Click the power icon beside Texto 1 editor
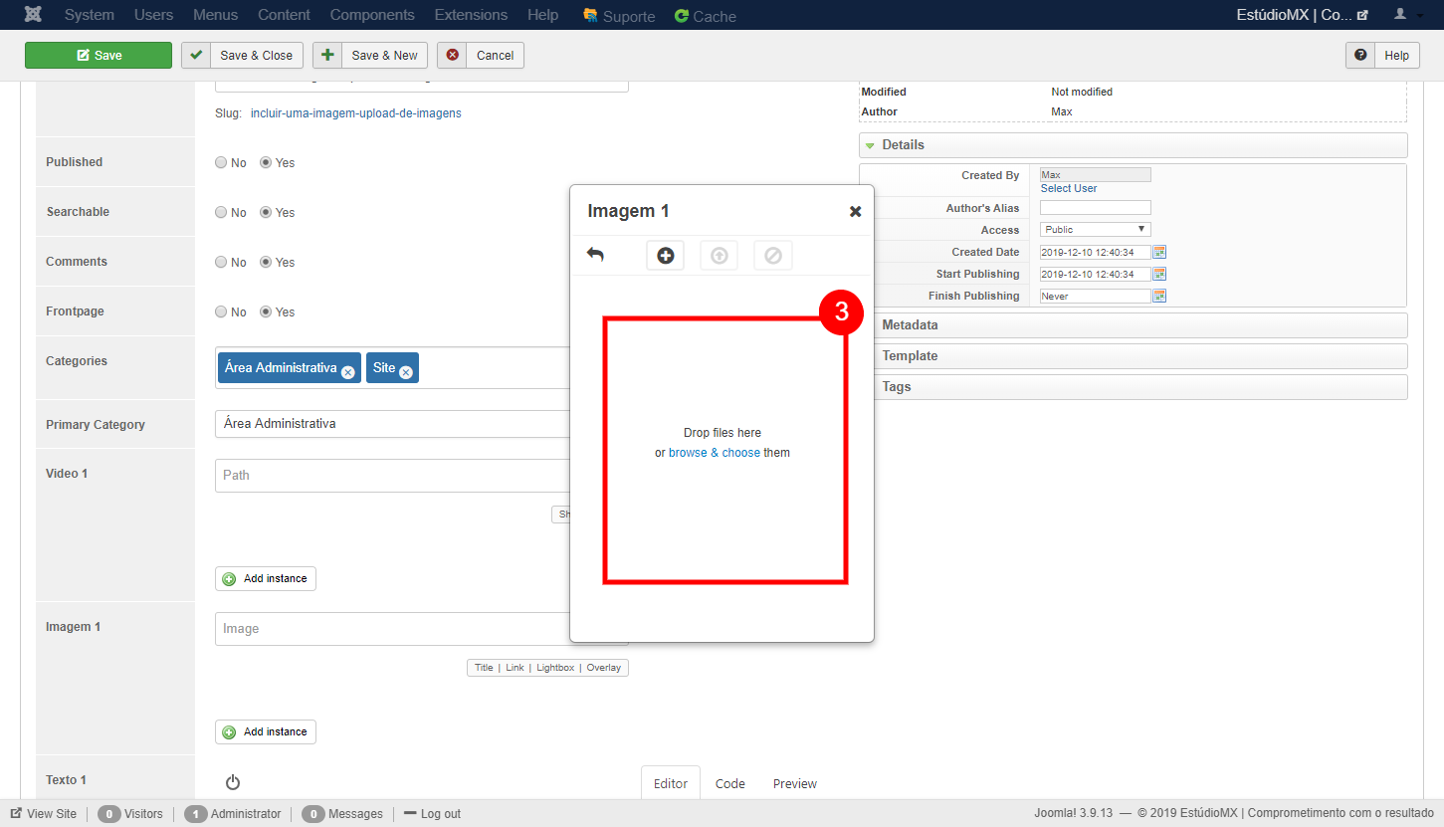This screenshot has width=1444, height=827. [233, 782]
